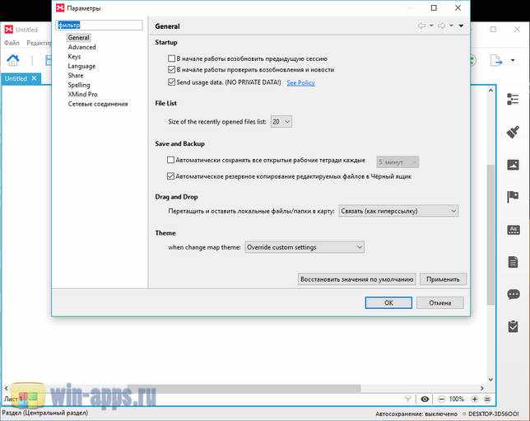Toggle automatic backup to Black Box checkbox

170,176
